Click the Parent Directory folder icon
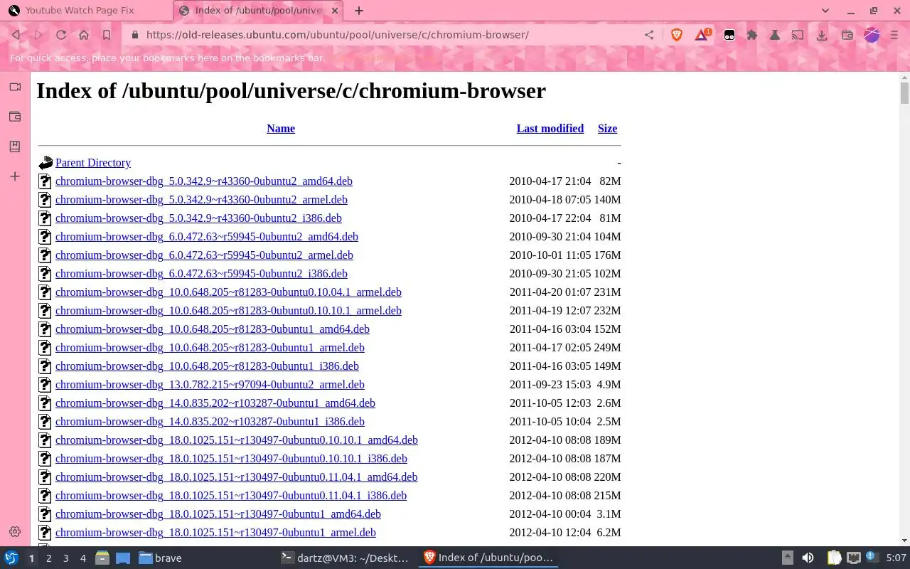This screenshot has width=910, height=569. [45, 163]
